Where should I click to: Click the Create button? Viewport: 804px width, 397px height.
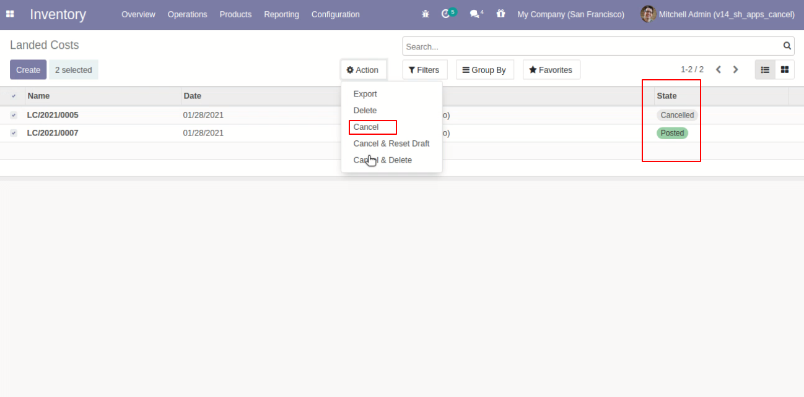(28, 70)
